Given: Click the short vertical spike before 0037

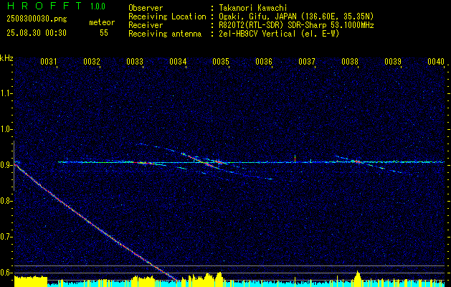Looking at the screenshot, I should tap(295, 159).
